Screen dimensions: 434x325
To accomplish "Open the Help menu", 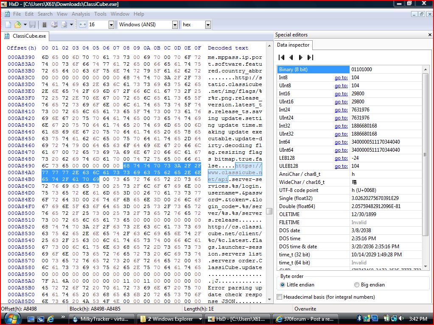I will tap(139, 14).
